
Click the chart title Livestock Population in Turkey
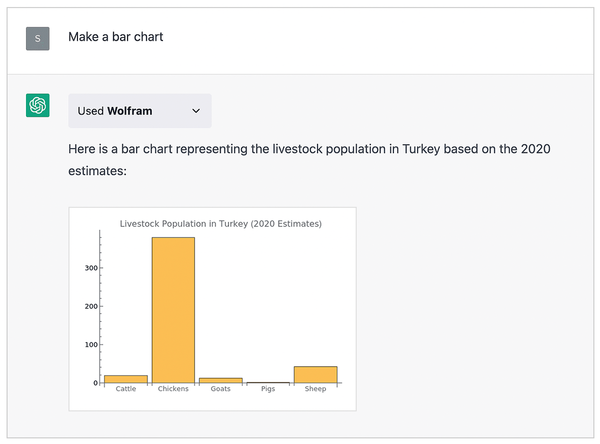220,224
